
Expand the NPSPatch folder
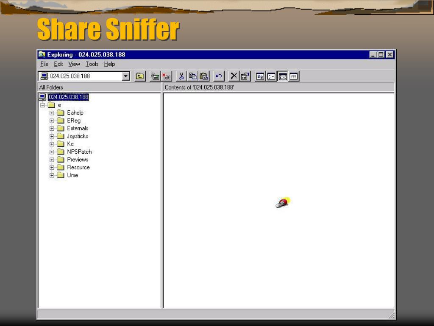pos(52,152)
